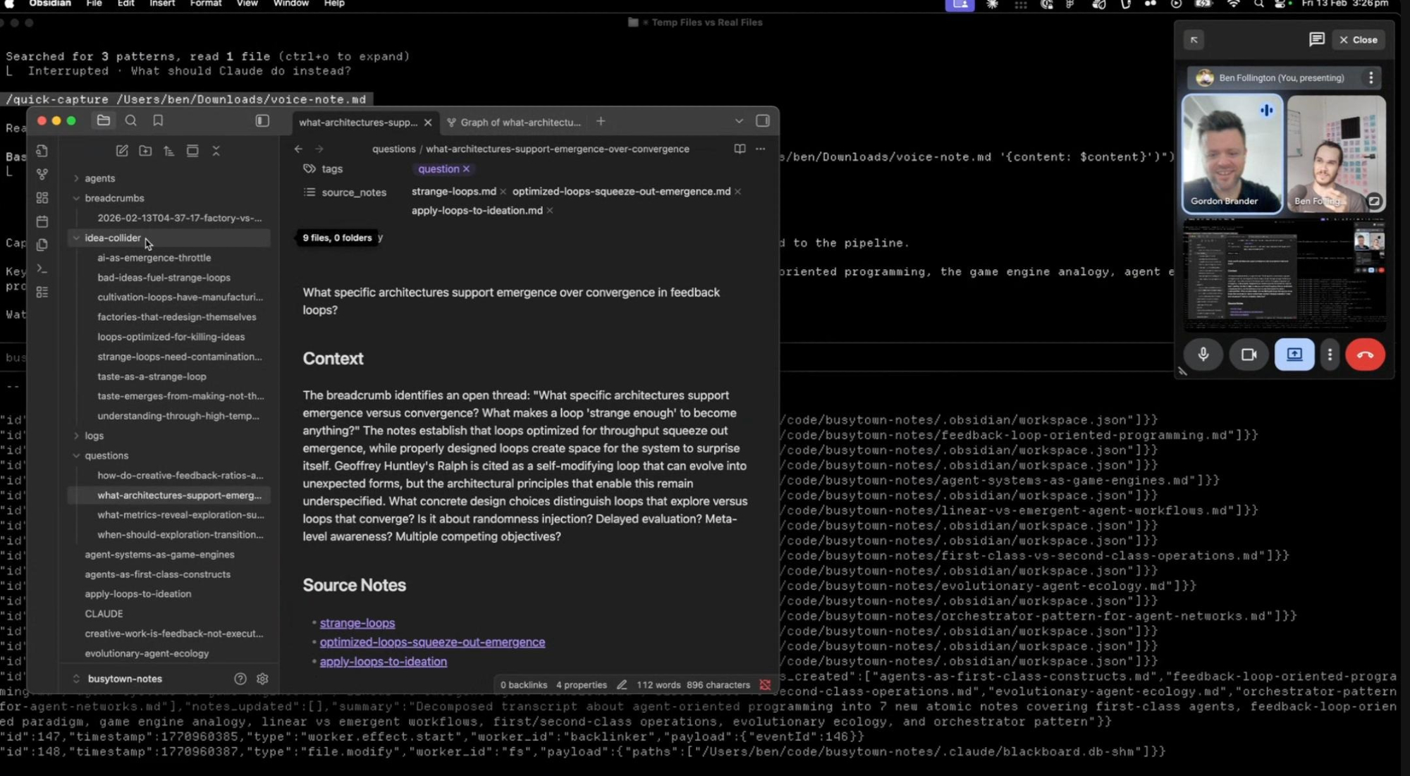Open the busytown-notes vault switcher

point(125,679)
